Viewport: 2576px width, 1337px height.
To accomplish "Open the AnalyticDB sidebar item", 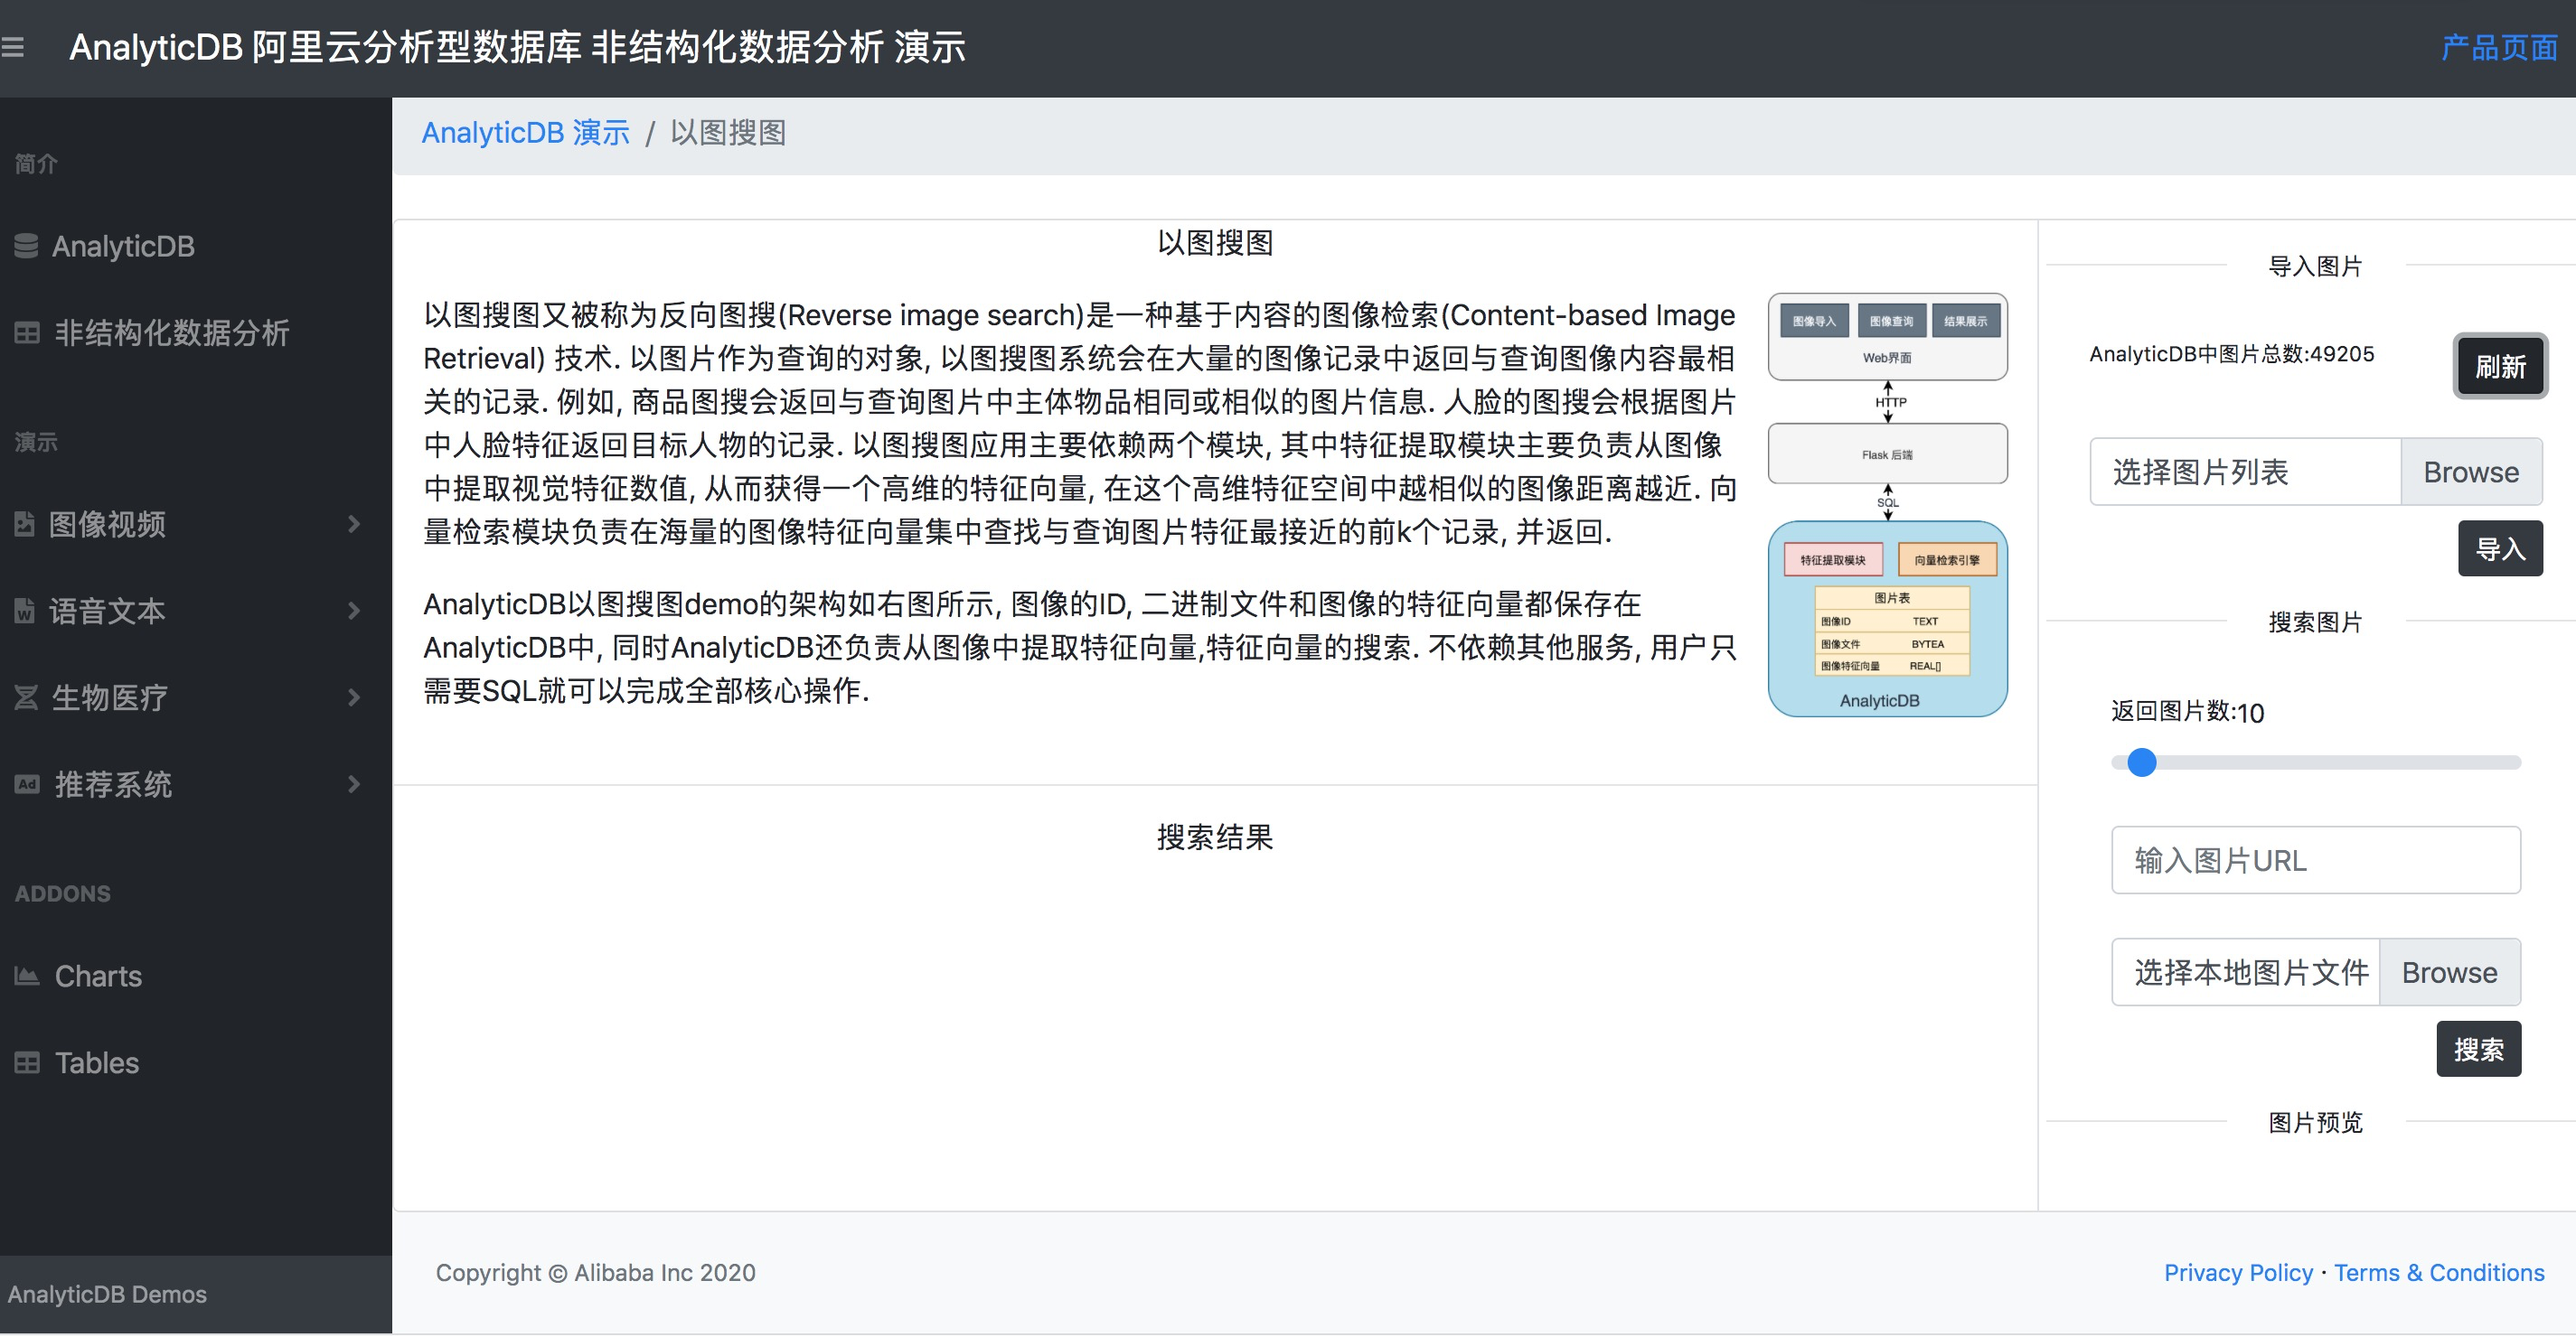I will click(x=123, y=246).
